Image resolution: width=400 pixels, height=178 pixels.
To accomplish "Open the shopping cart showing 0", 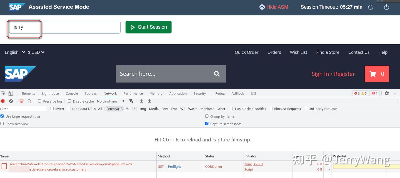I will pos(377,74).
